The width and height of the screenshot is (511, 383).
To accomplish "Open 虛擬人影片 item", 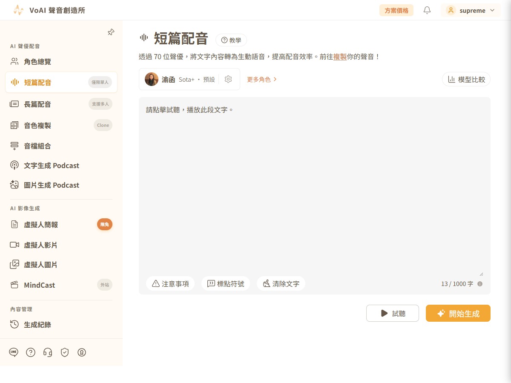I will pyautogui.click(x=61, y=245).
